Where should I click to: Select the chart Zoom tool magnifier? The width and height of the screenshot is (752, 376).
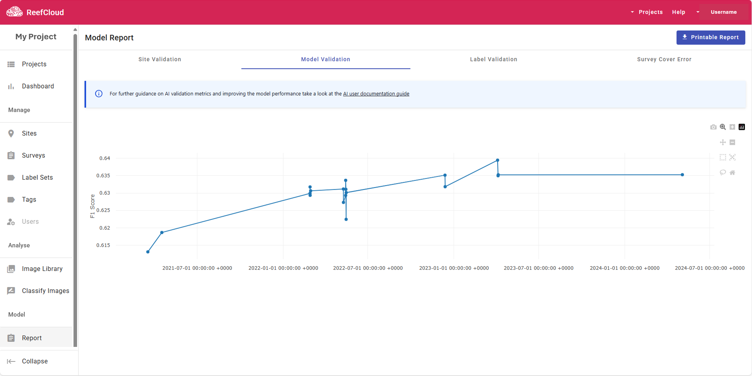tap(723, 127)
